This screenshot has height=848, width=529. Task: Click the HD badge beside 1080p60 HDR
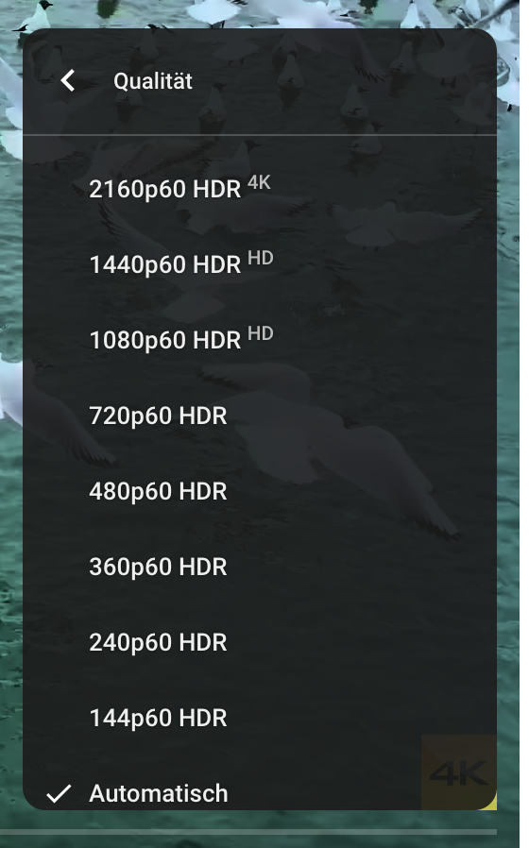pos(260,333)
